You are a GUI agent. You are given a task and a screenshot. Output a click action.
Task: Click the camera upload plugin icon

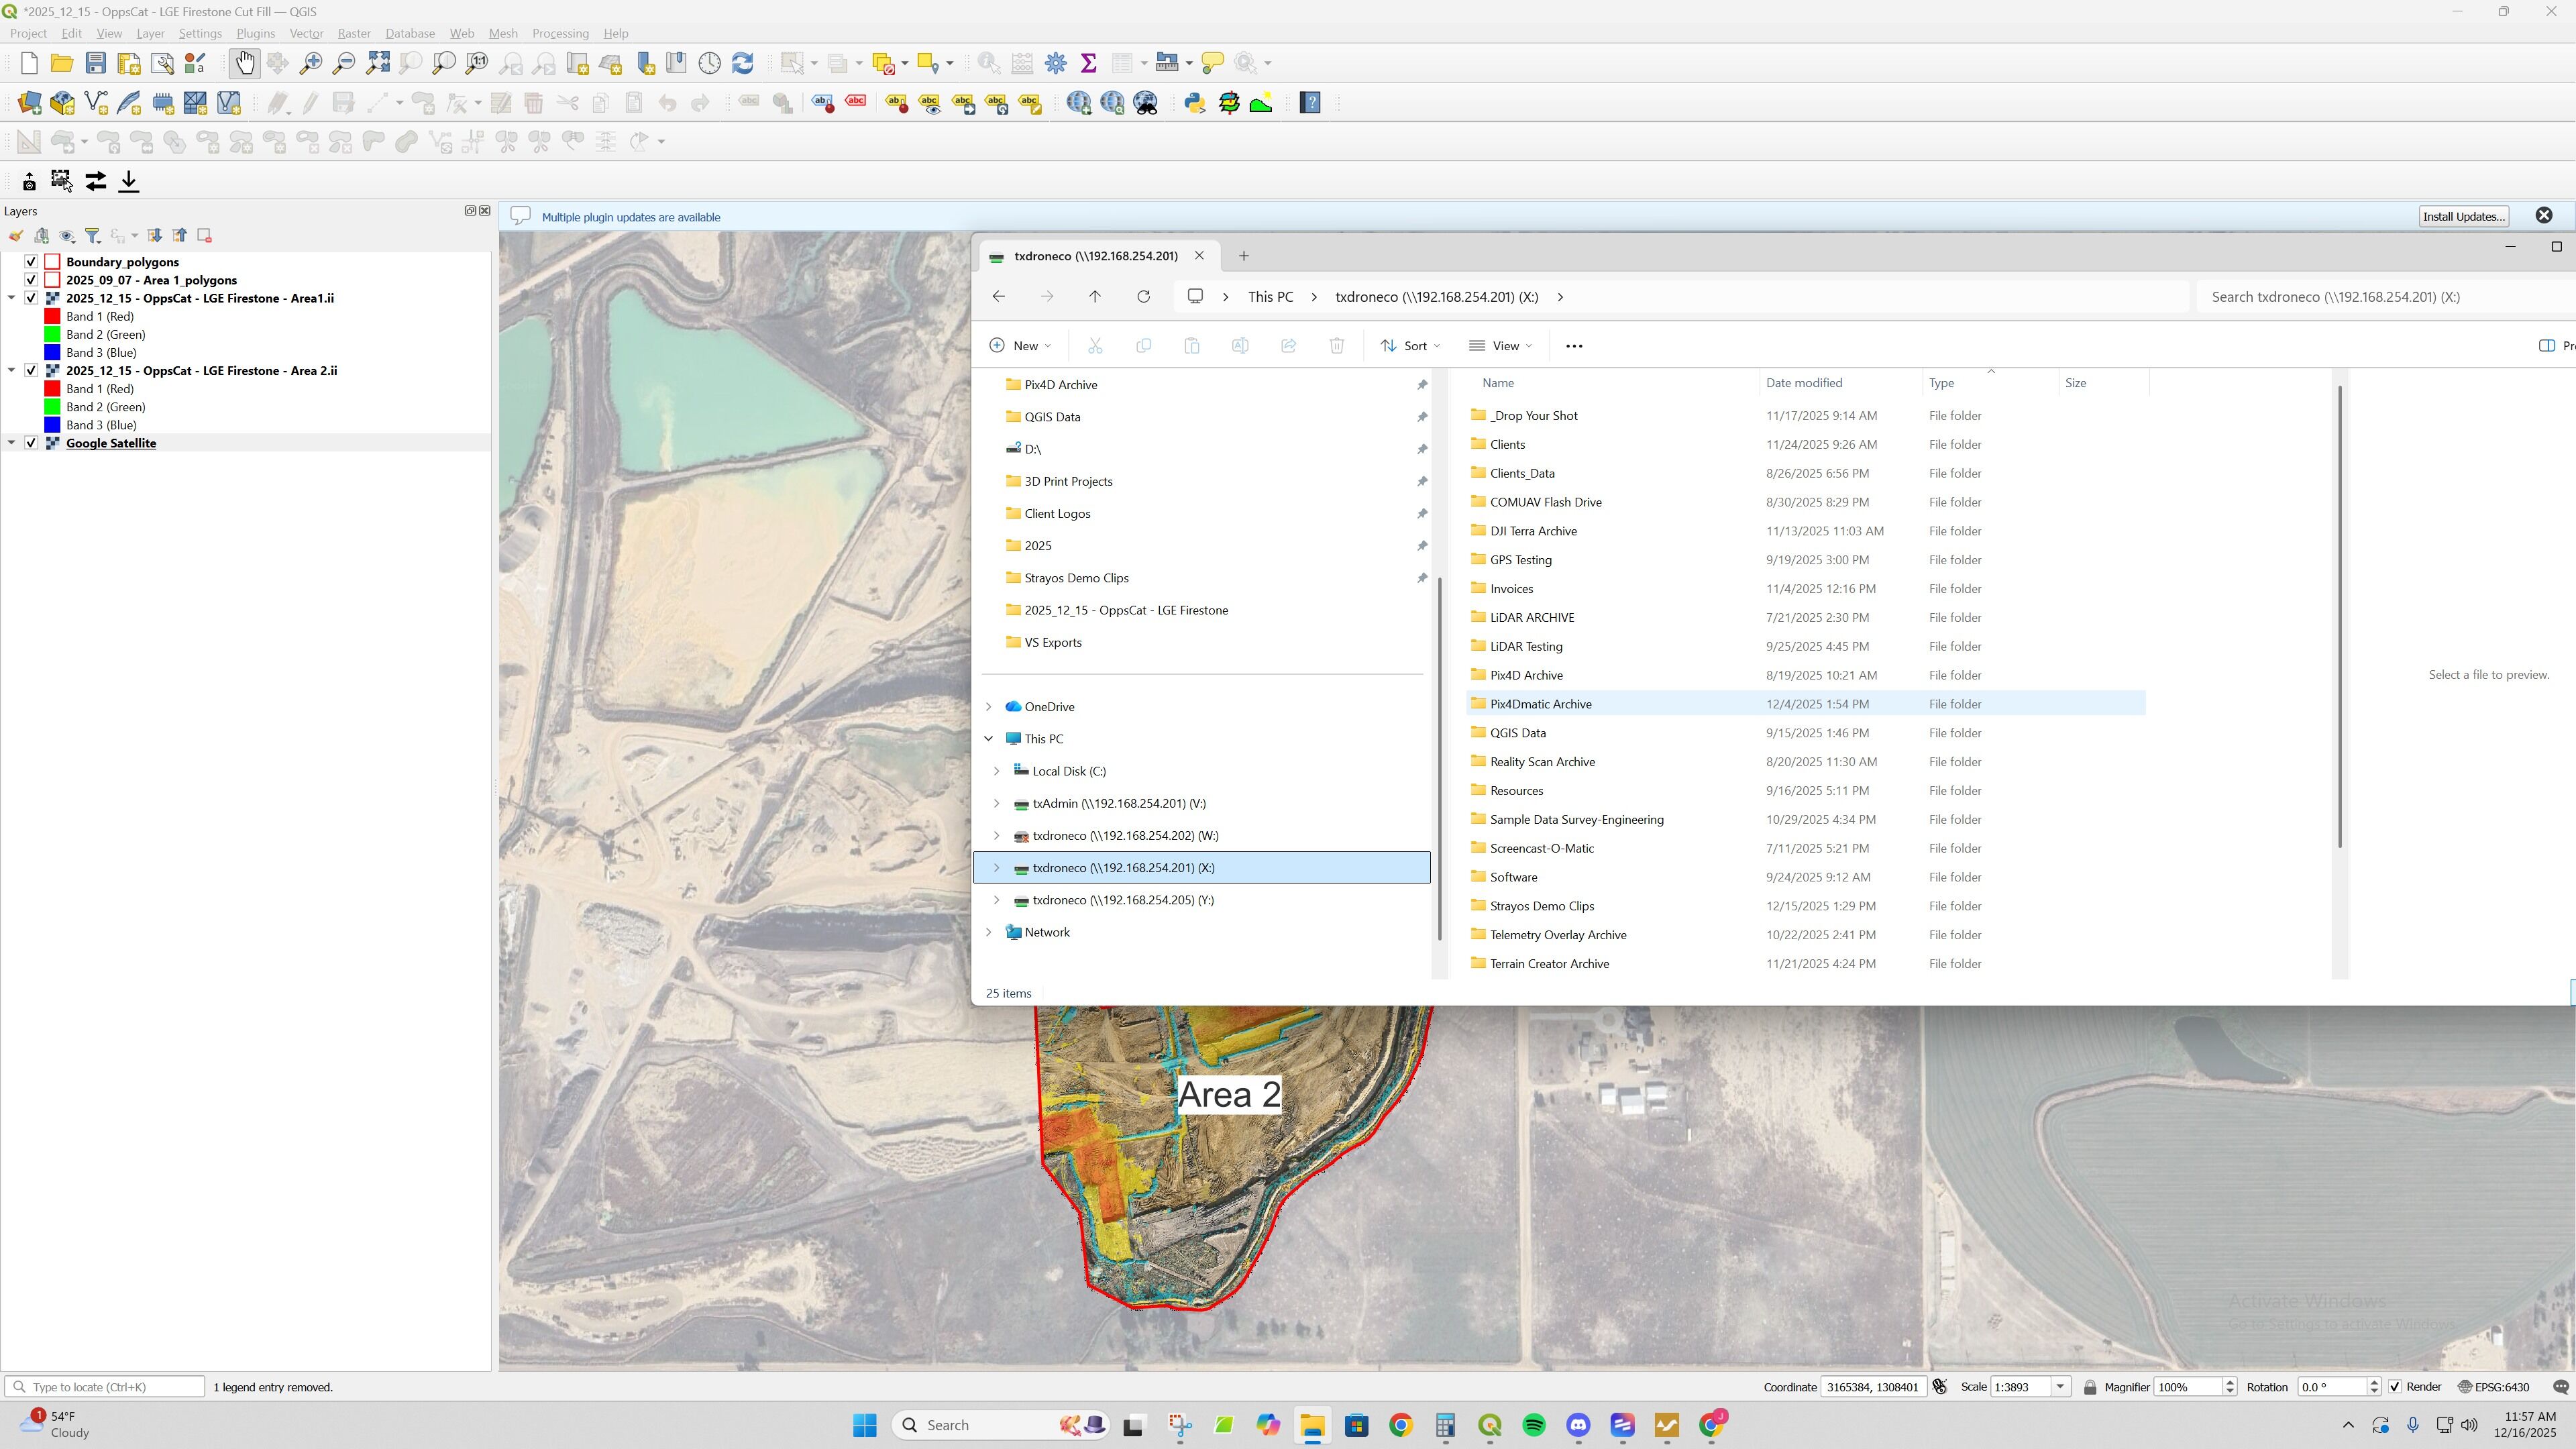(29, 181)
